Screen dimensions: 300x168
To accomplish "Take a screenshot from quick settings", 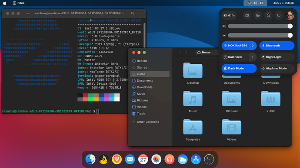I will pyautogui.click(x=247, y=15).
